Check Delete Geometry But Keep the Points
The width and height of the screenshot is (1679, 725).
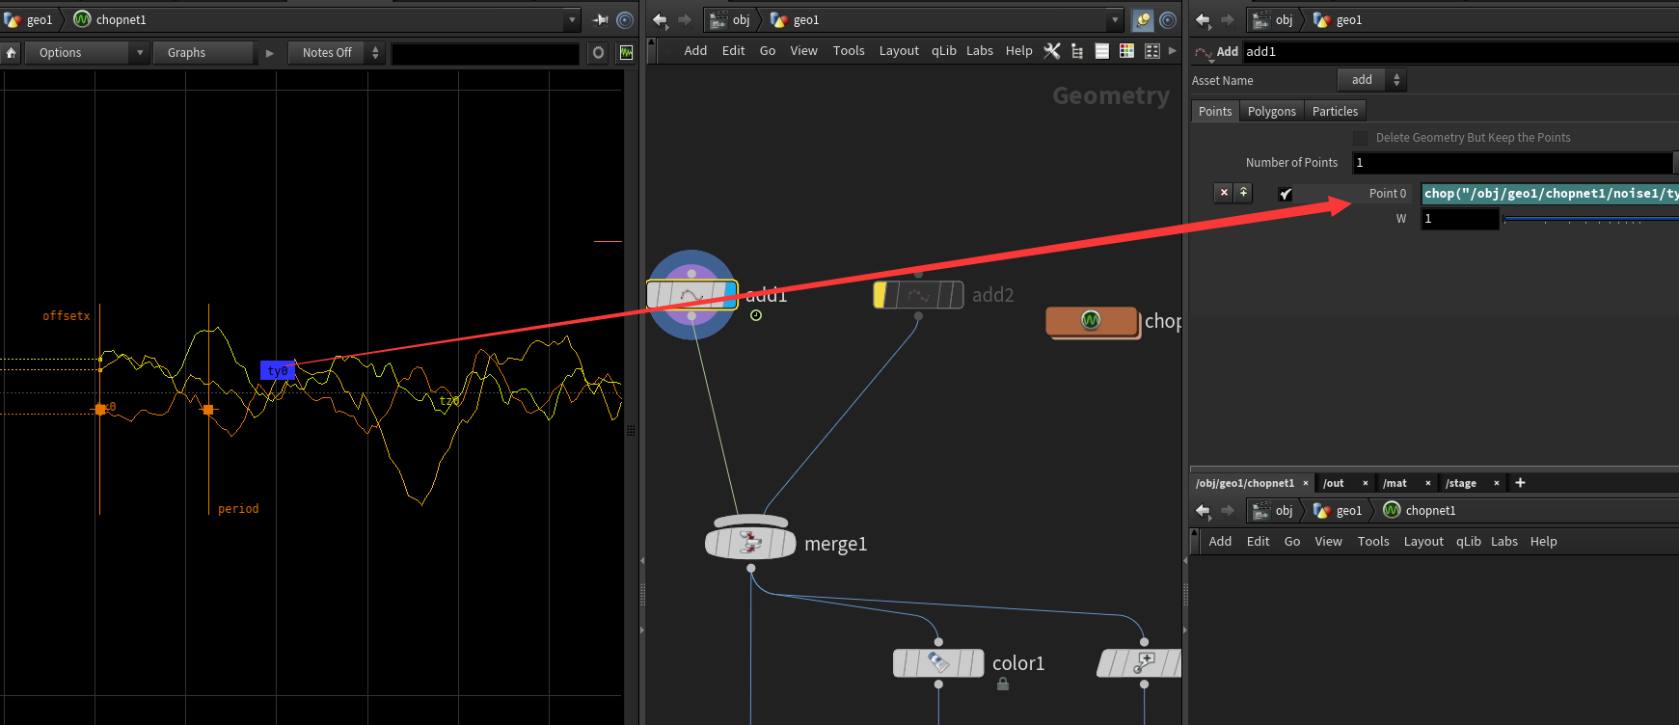pyautogui.click(x=1361, y=138)
